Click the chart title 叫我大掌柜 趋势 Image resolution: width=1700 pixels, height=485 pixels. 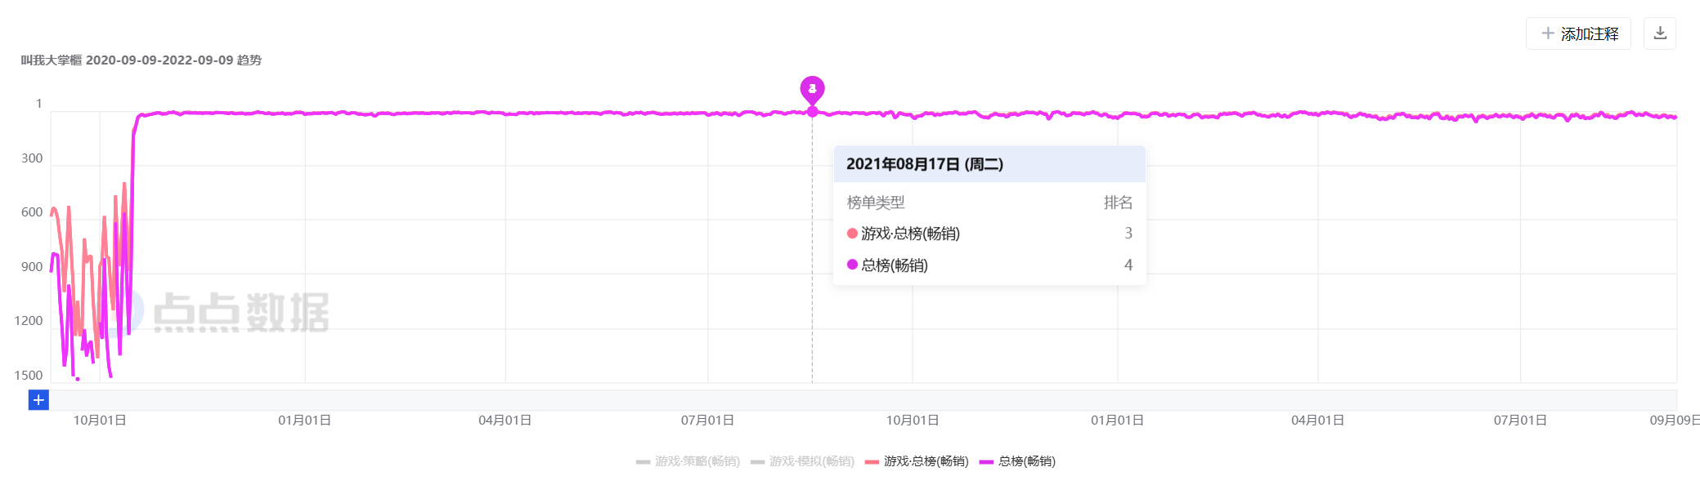(141, 60)
